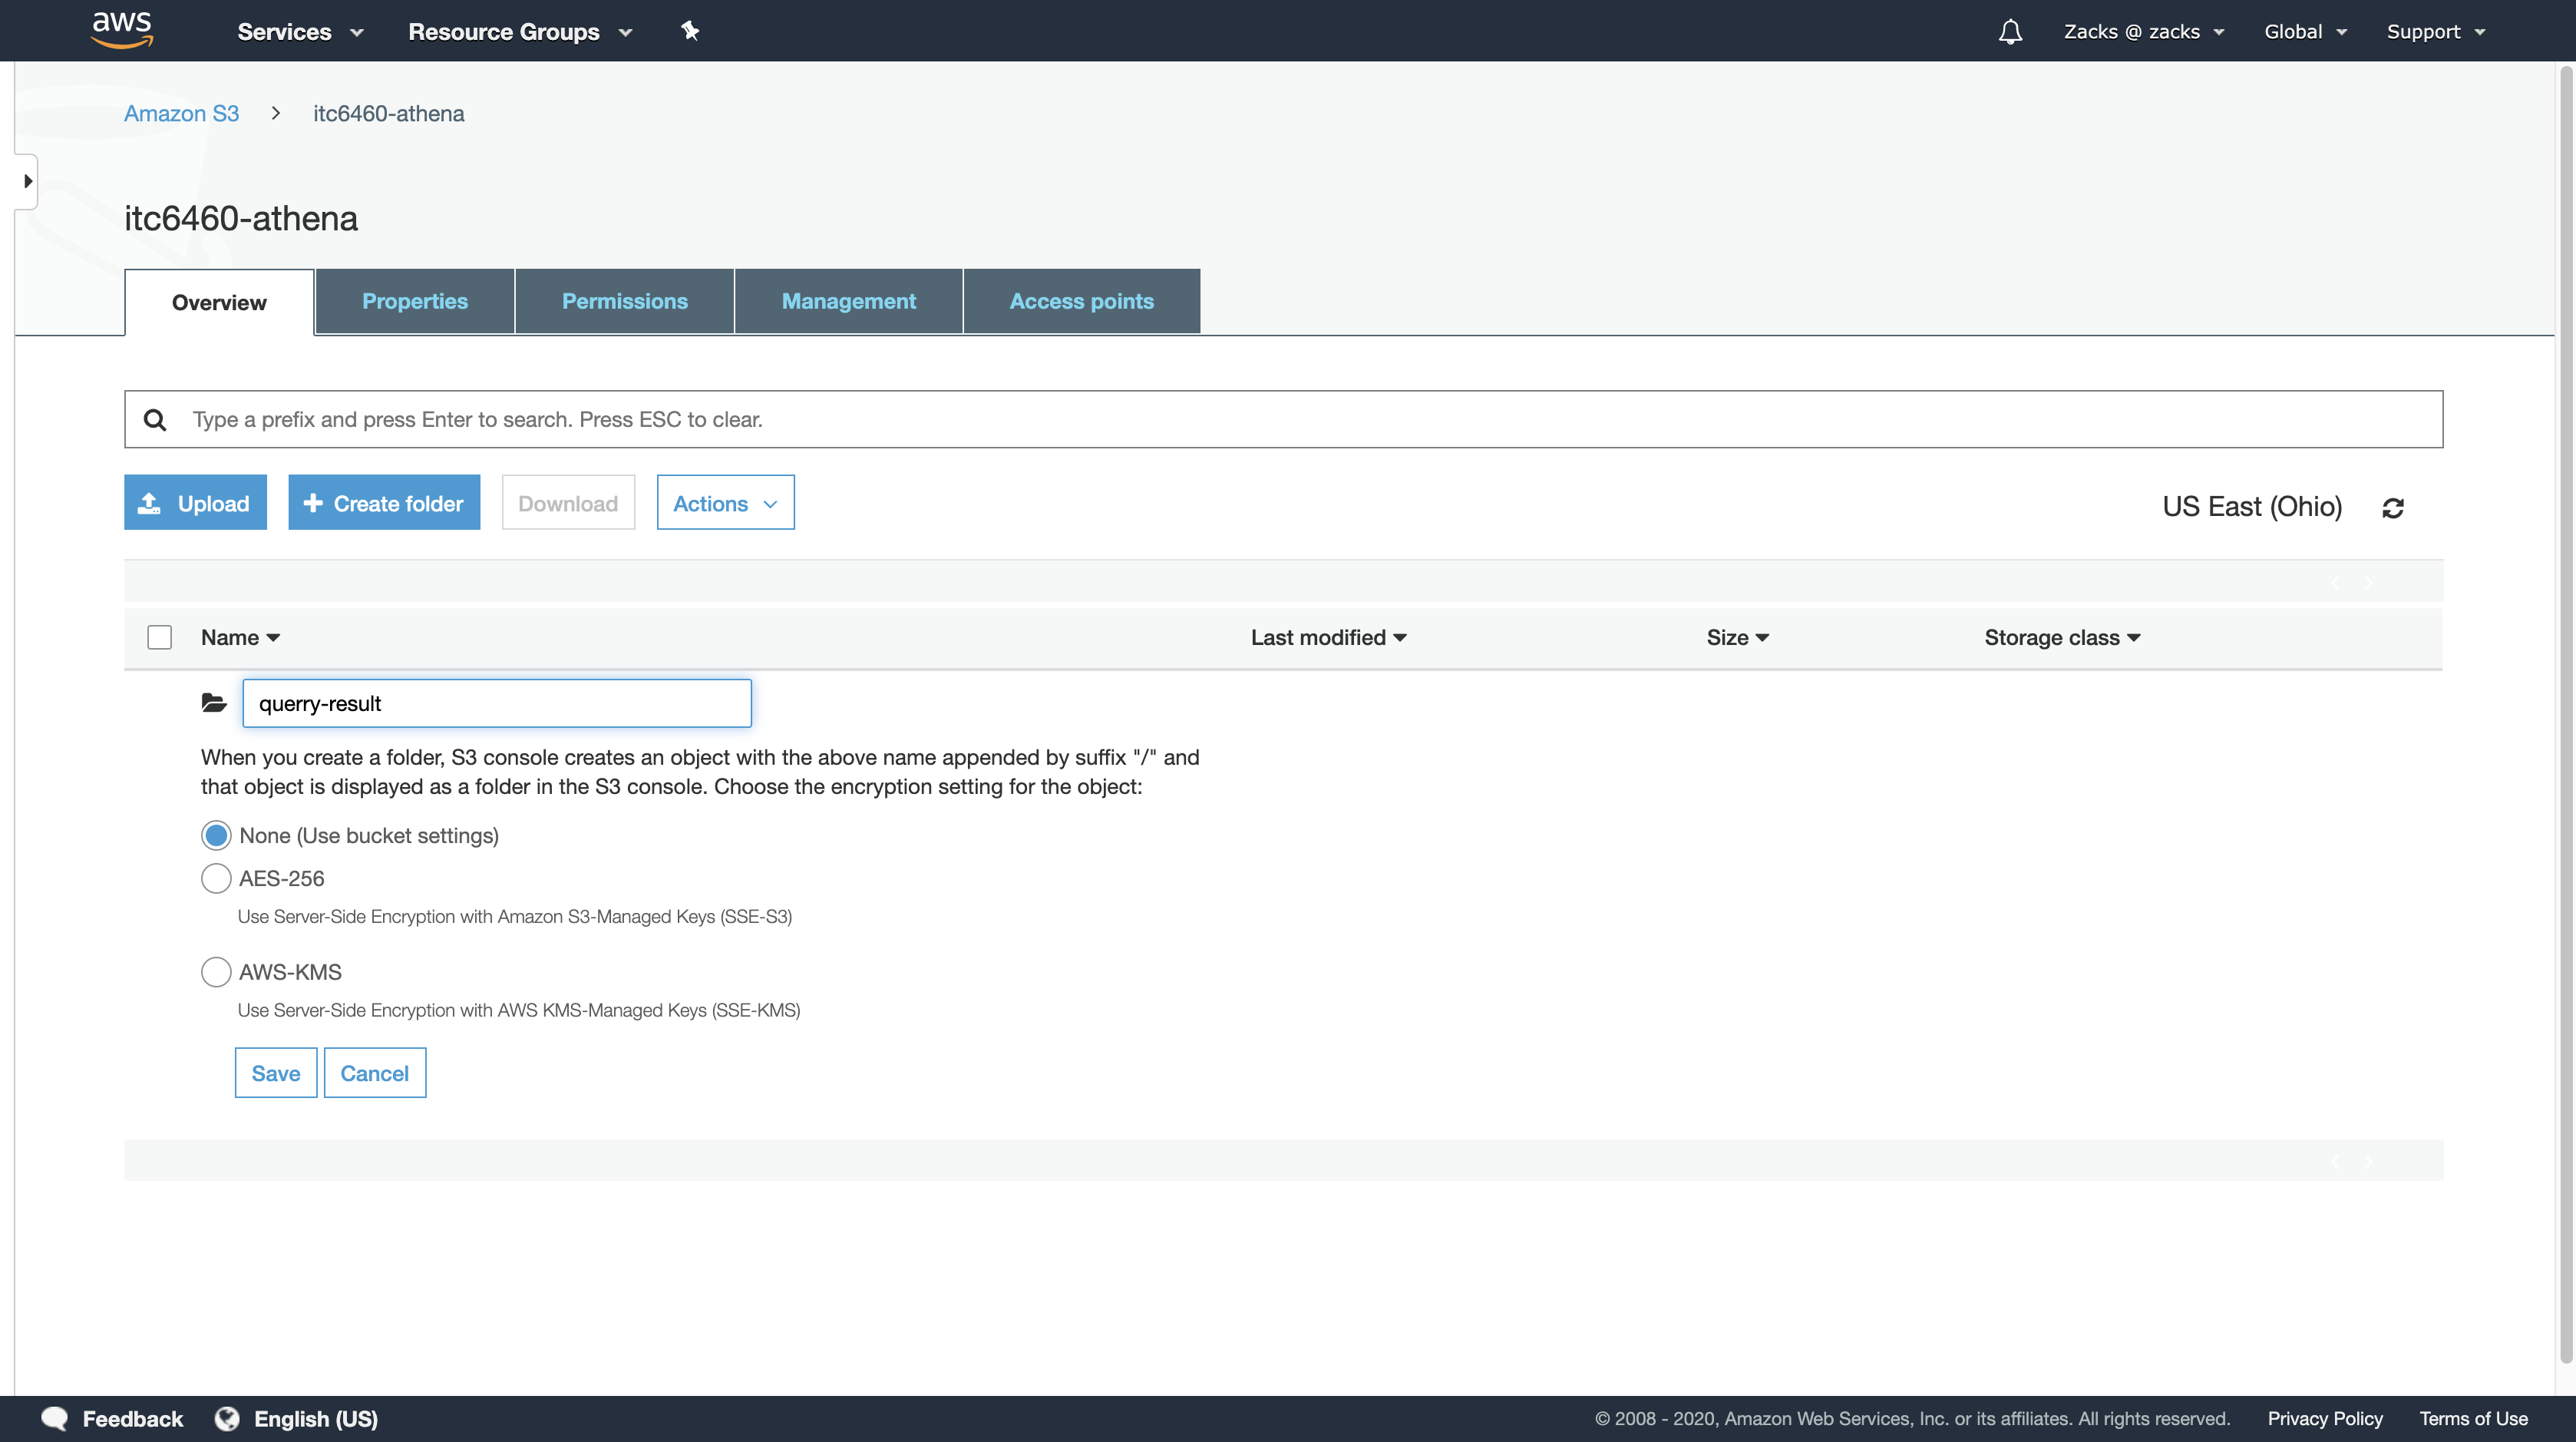Viewport: 2576px width, 1442px height.
Task: Click the pin shortcuts icon in navbar
Action: pyautogui.click(x=690, y=31)
